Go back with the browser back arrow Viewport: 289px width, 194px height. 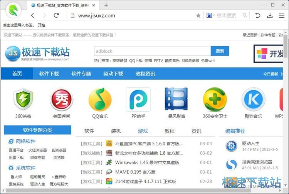tap(33, 15)
